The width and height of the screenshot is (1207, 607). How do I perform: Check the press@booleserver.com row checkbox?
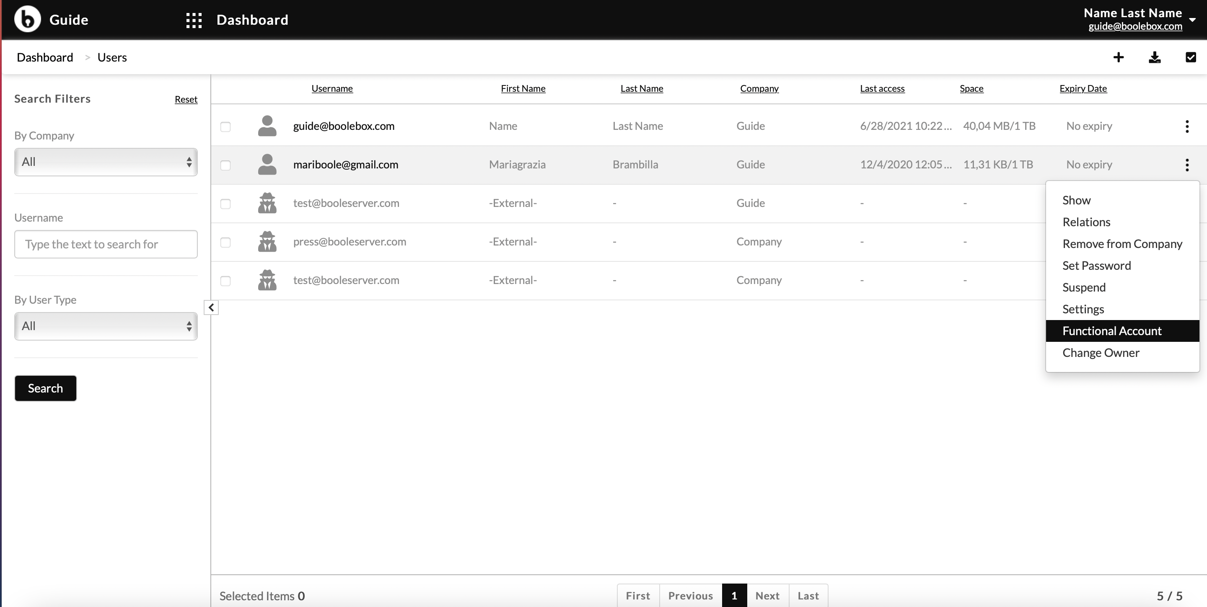pos(225,242)
